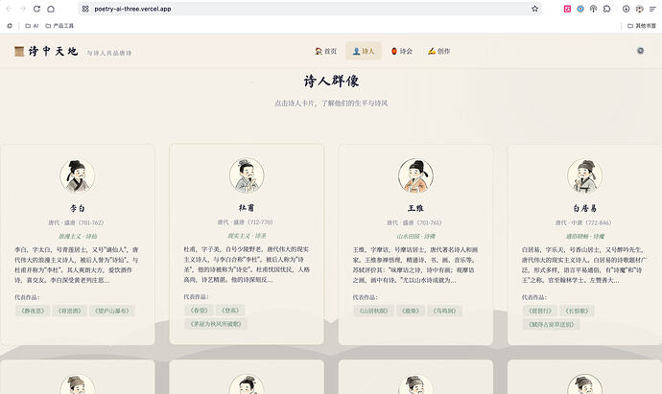Go back using the browser back arrow
Viewport: 662px width, 394px height.
click(x=9, y=9)
